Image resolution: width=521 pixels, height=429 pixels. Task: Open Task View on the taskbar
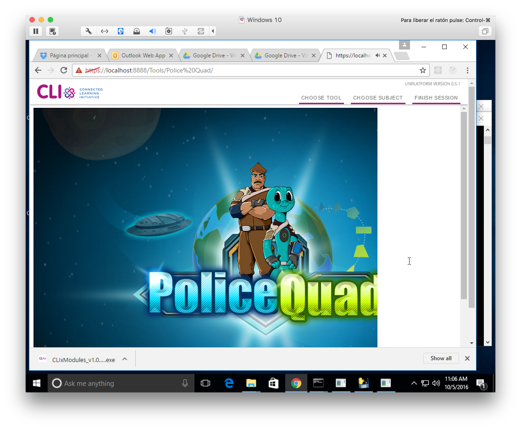click(x=205, y=383)
